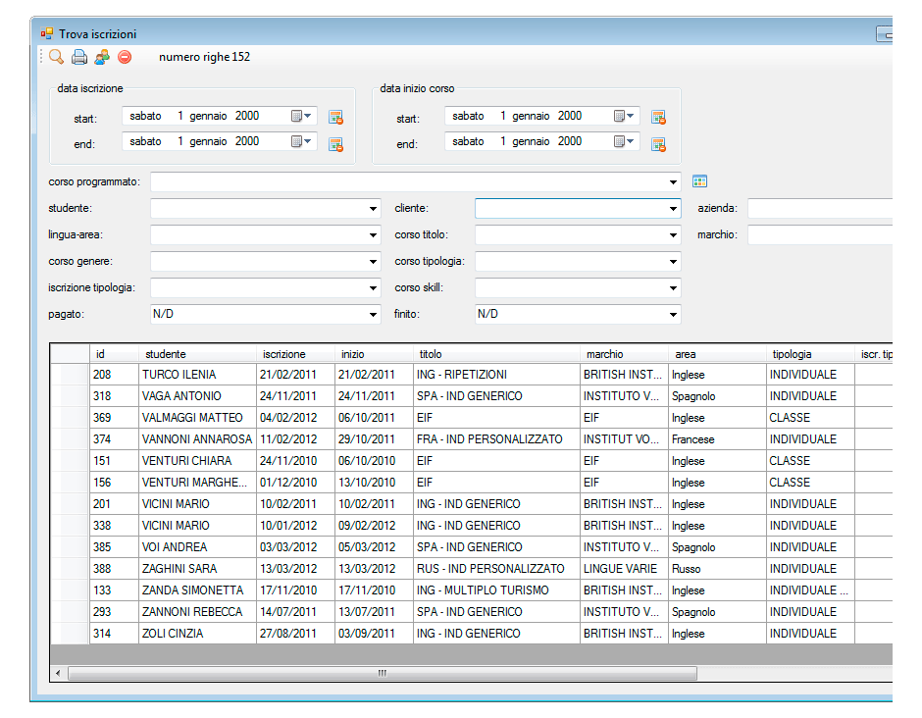Click calendar reset icon beside data inizio corso start
The height and width of the screenshot is (718, 922).
[658, 118]
